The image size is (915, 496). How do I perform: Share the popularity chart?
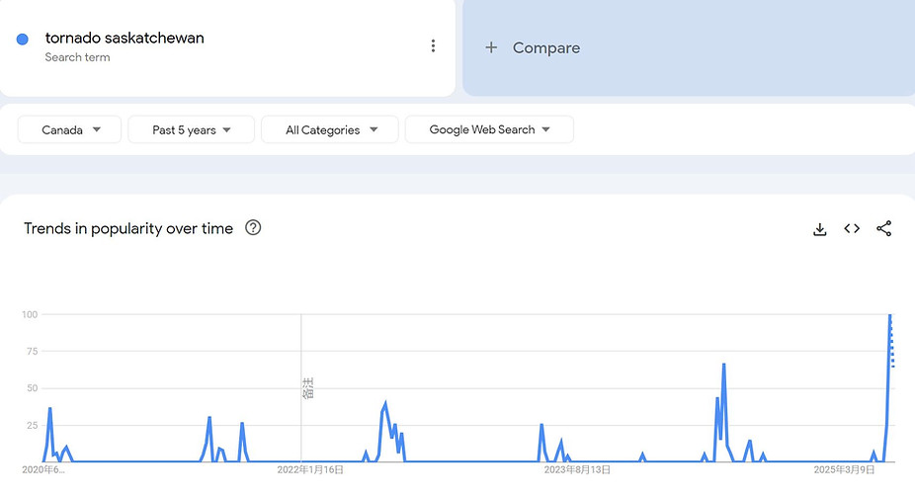pos(884,229)
